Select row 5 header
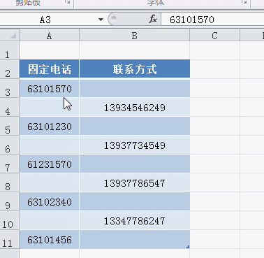This screenshot has height=258, width=264. point(9,126)
